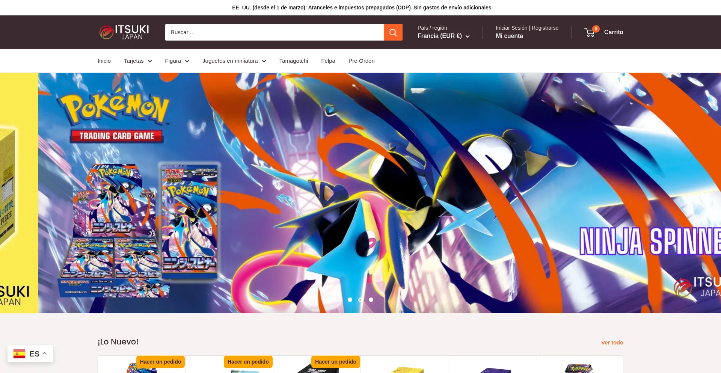Click the Ninja Spinner Pokémon banner
The height and width of the screenshot is (373, 721).
coord(379,193)
